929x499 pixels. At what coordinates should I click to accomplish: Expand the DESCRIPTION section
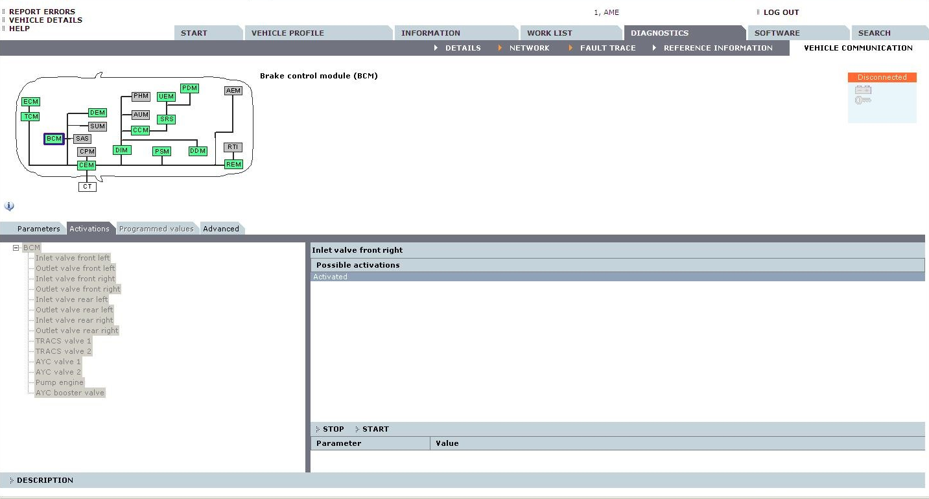click(x=44, y=480)
